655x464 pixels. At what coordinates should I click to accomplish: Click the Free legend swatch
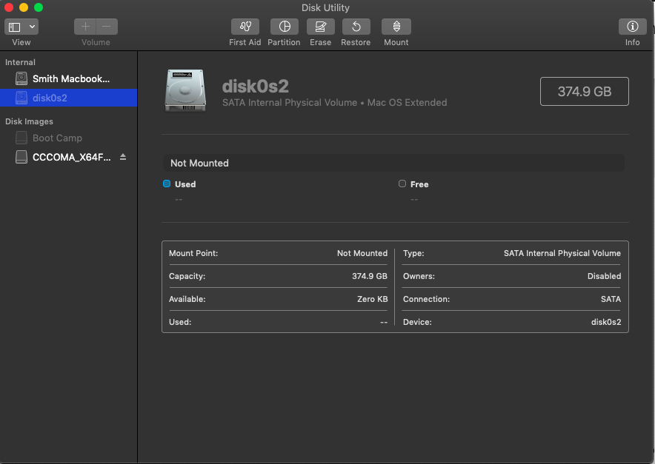[402, 184]
